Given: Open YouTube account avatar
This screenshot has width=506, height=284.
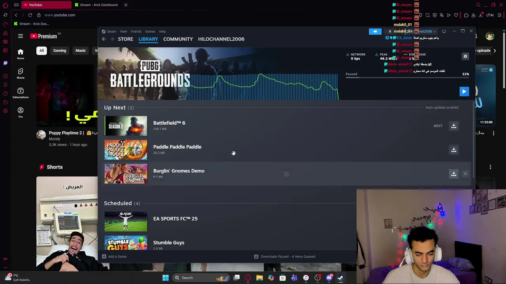Looking at the screenshot, I should (x=490, y=36).
